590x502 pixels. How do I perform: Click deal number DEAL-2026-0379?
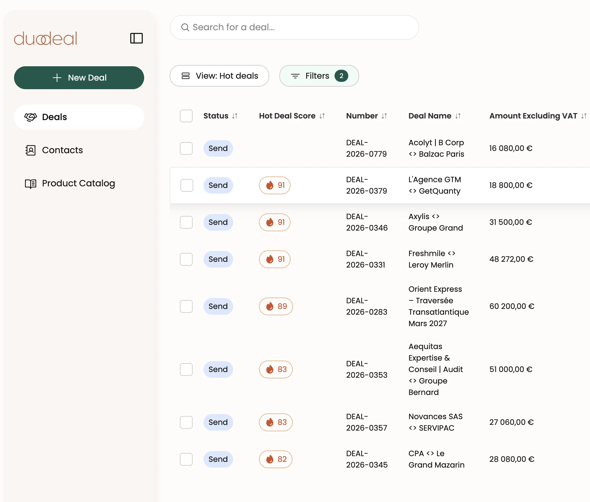tap(367, 185)
